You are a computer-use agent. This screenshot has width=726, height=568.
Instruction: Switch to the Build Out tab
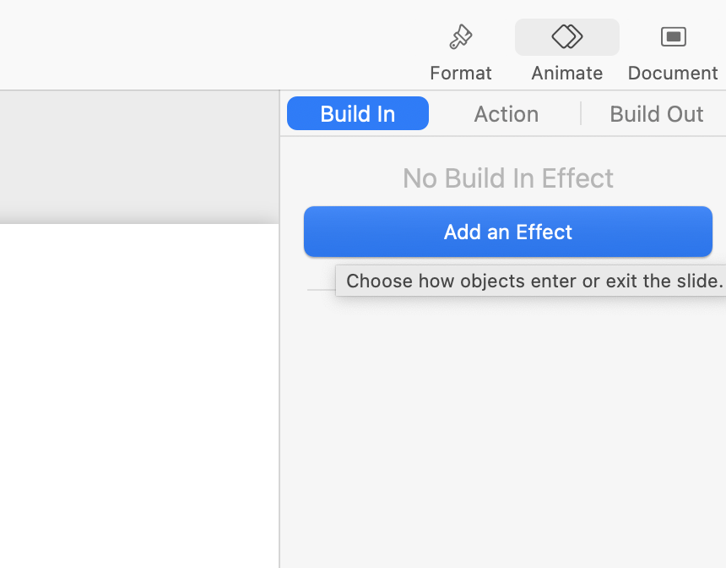tap(656, 113)
